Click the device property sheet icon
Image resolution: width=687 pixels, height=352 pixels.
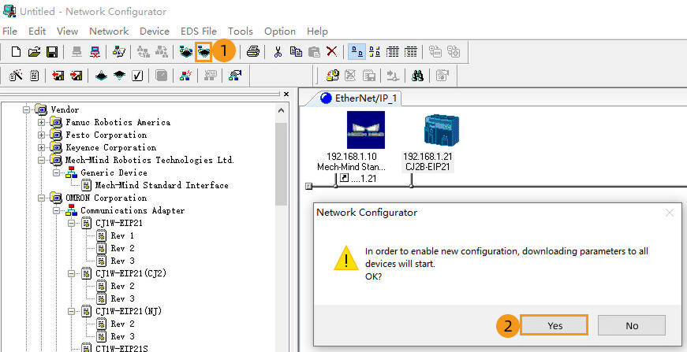click(x=34, y=76)
